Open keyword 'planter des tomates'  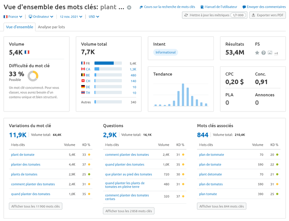(x=25, y=165)
